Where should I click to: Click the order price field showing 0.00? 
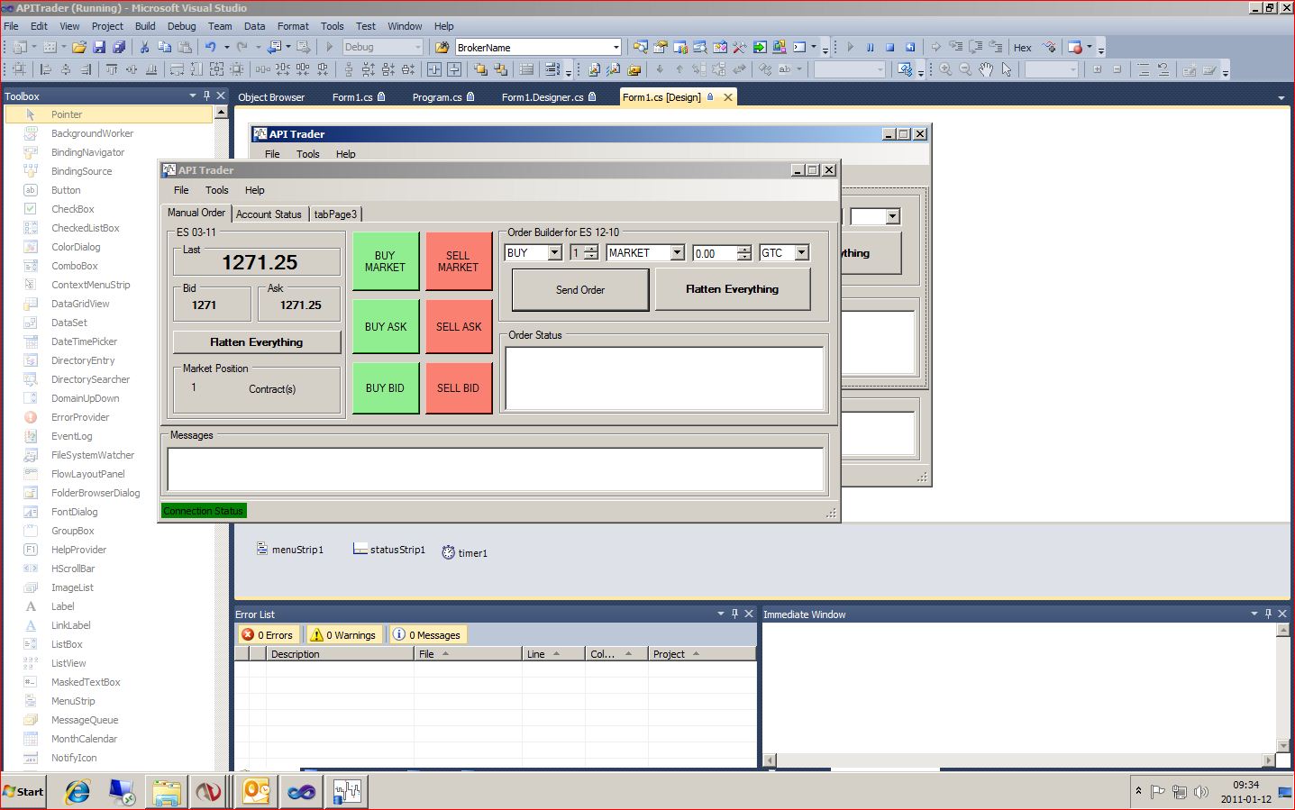coord(715,253)
